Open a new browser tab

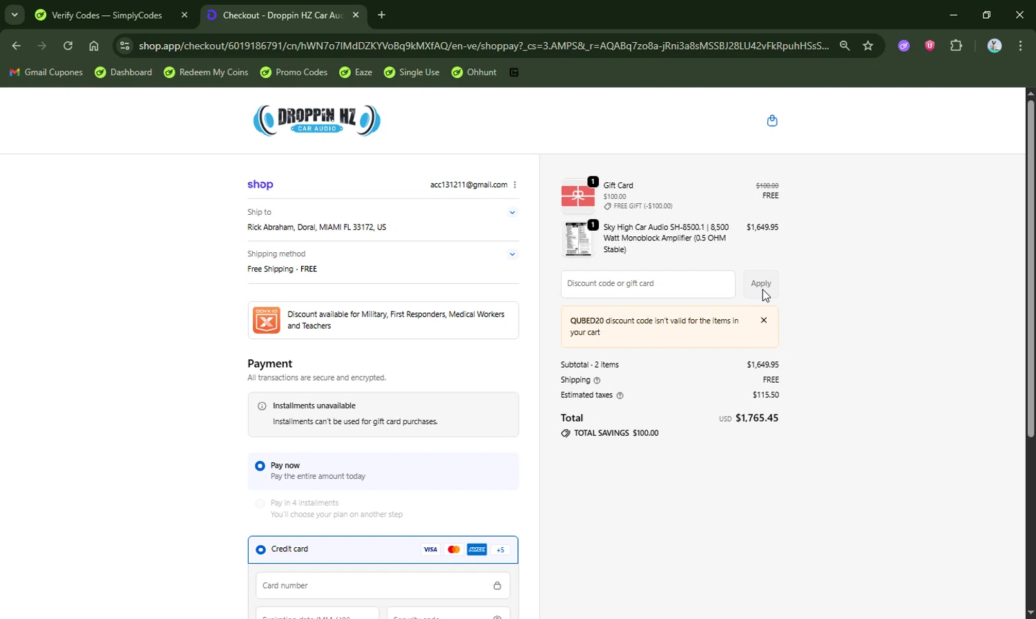pos(382,15)
